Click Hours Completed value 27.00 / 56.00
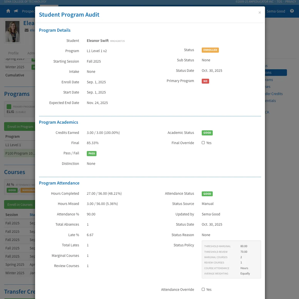This screenshot has height=299, width=299. coord(104,193)
